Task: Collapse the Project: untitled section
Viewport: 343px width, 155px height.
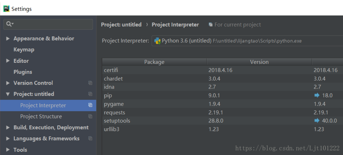Action: pyautogui.click(x=8, y=94)
